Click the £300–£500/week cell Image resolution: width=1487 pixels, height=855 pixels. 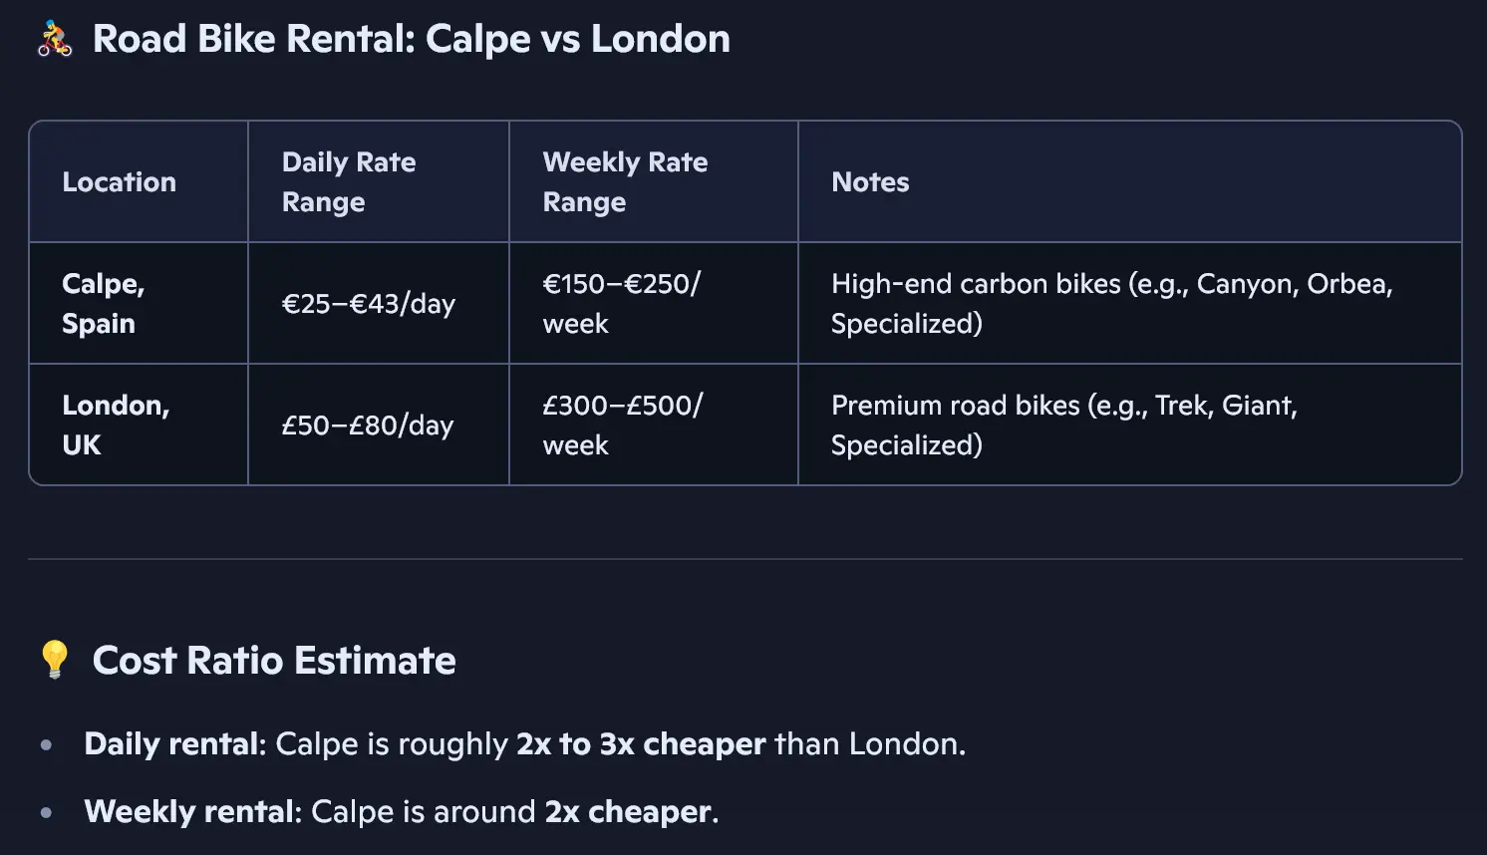click(x=622, y=426)
